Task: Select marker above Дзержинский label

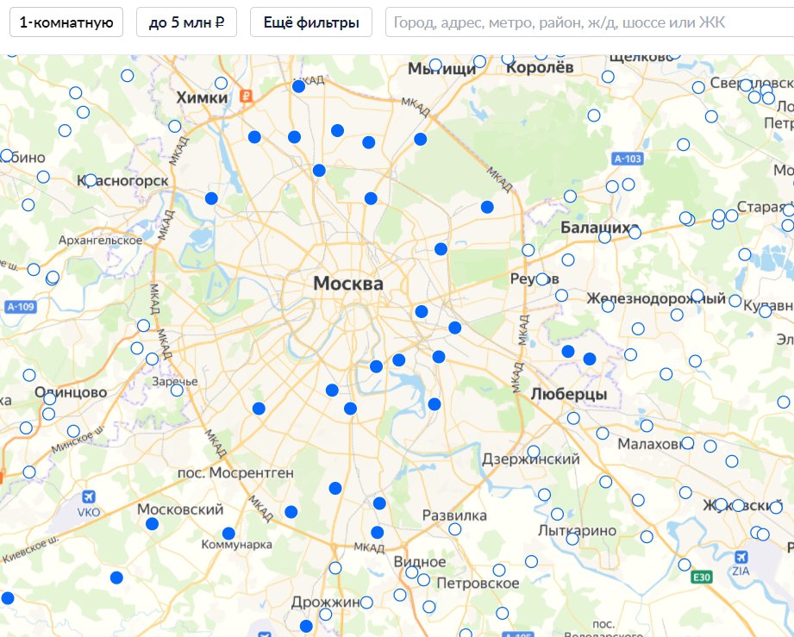Action: [534, 452]
